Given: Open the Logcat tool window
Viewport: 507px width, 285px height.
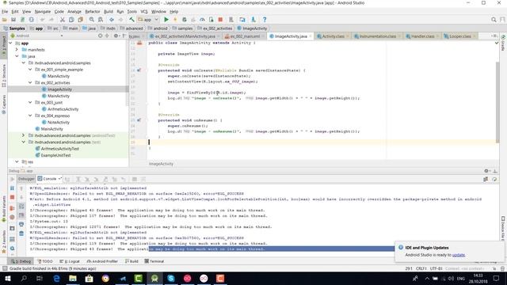Looking at the screenshot, I should tap(69, 261).
